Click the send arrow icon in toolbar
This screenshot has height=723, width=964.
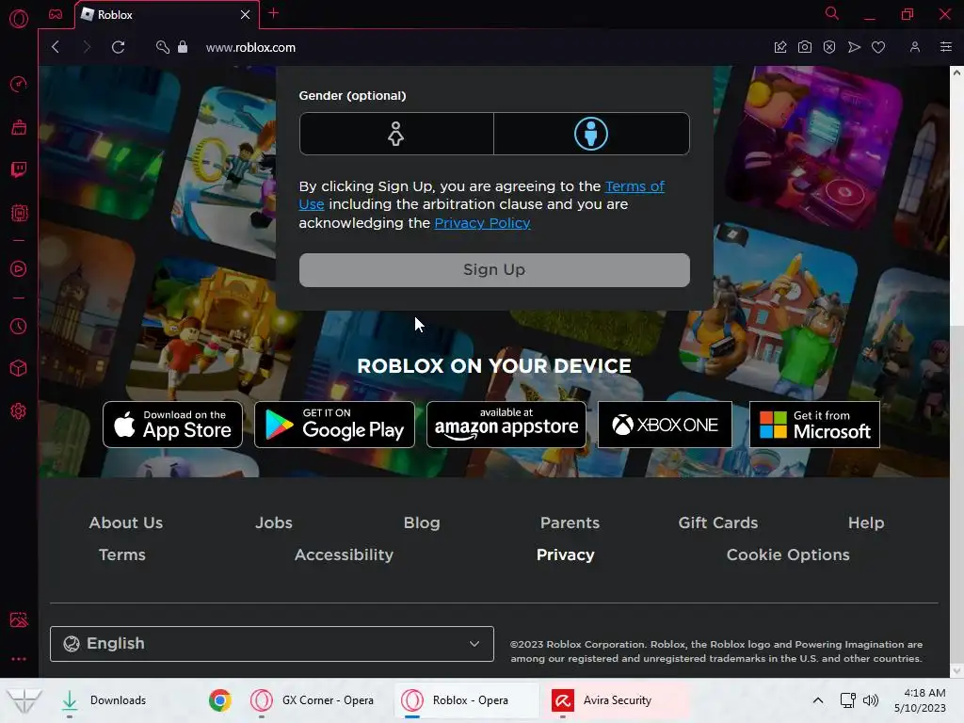tap(854, 47)
